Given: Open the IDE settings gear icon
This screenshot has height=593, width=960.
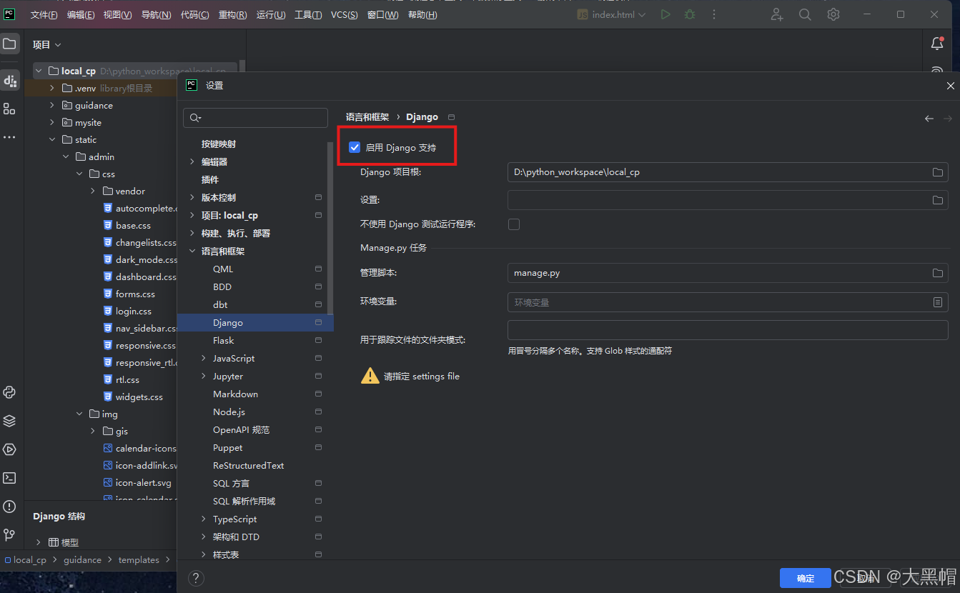Looking at the screenshot, I should click(x=833, y=14).
